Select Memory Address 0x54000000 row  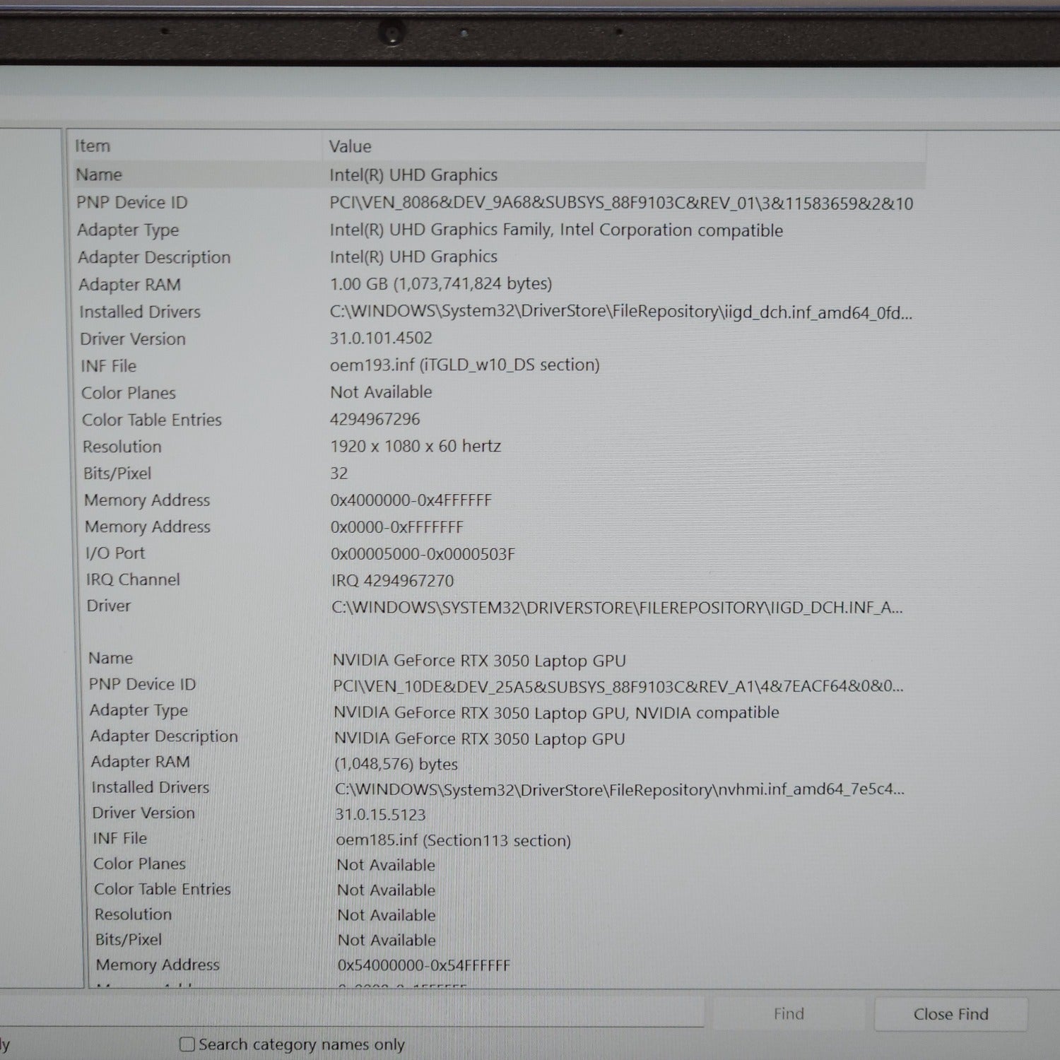[423, 965]
